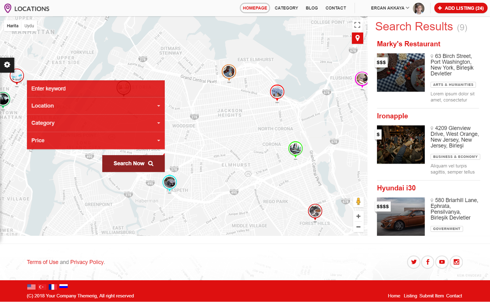The width and height of the screenshot is (490, 302).
Task: Select the orange-bordered map marker near East Elmhurst
Action: [x=229, y=72]
